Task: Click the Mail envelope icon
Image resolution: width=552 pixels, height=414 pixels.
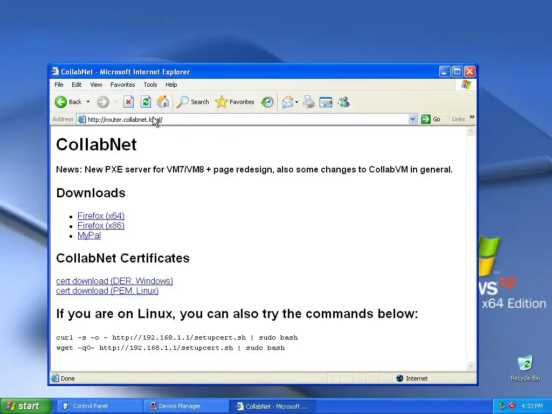Action: (288, 102)
